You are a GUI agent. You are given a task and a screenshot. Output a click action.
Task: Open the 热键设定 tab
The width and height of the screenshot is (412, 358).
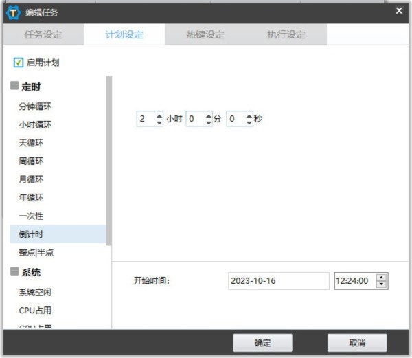(x=205, y=34)
